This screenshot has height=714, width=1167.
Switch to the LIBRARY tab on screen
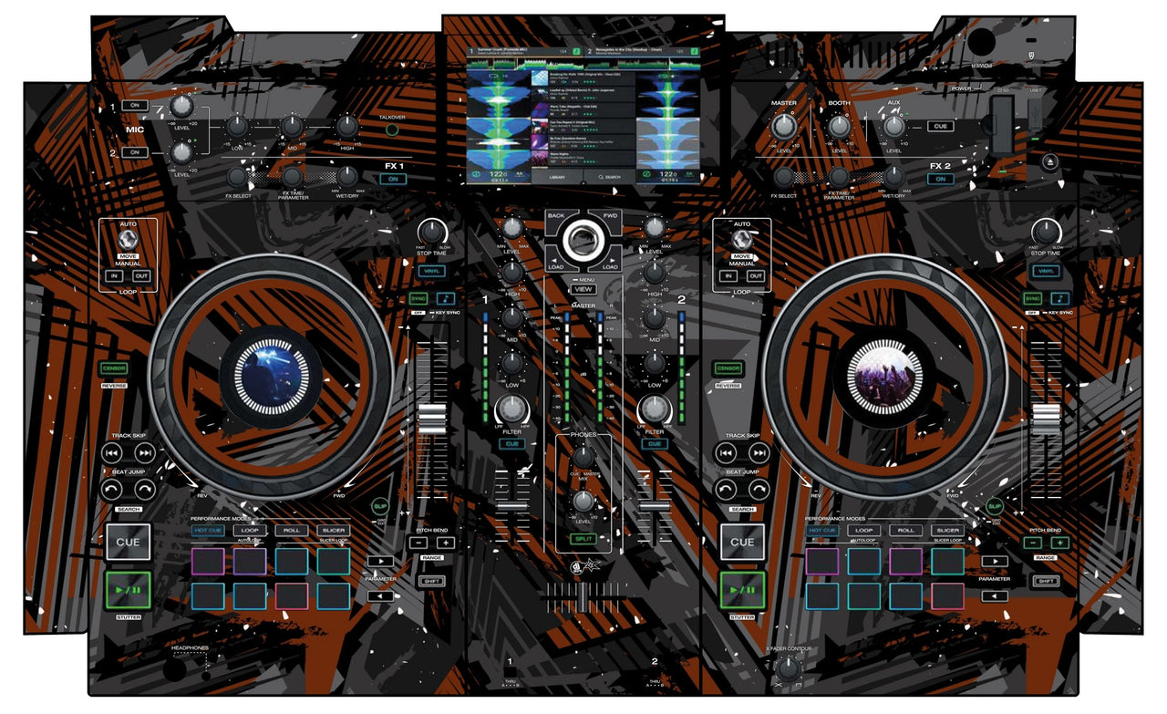(x=557, y=176)
